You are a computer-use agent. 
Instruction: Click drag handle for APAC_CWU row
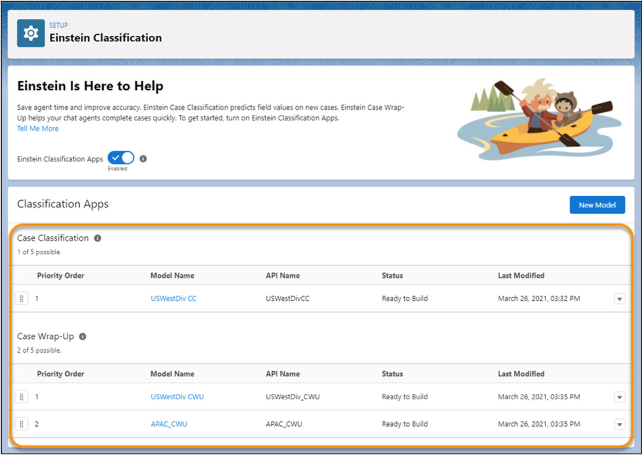tap(21, 424)
